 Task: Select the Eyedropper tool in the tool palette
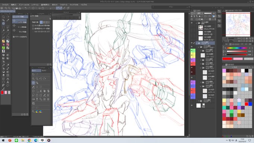click(x=7, y=20)
